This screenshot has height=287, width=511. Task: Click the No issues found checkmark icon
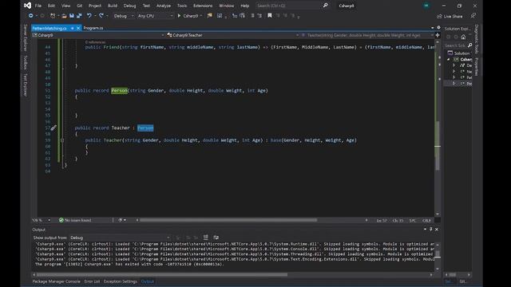61,220
